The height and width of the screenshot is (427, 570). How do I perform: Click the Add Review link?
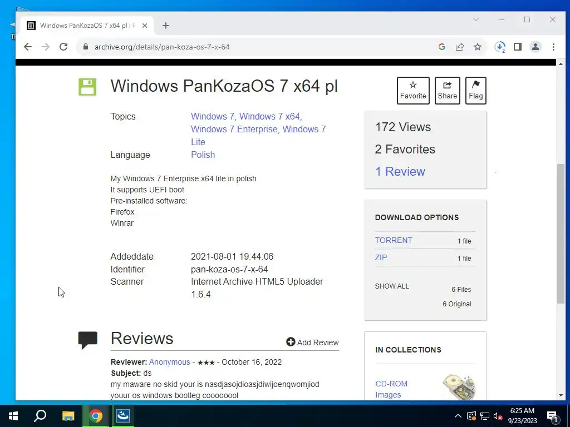pos(312,342)
